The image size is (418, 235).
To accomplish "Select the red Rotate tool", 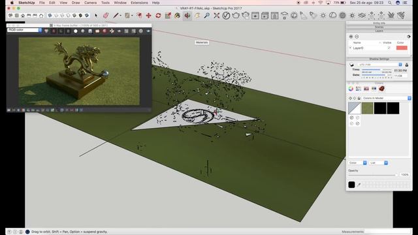I will tap(158, 16).
